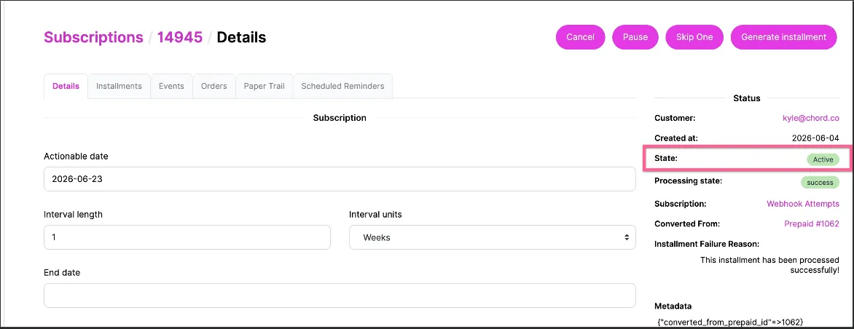Click the Cancel subscription button

pos(580,37)
